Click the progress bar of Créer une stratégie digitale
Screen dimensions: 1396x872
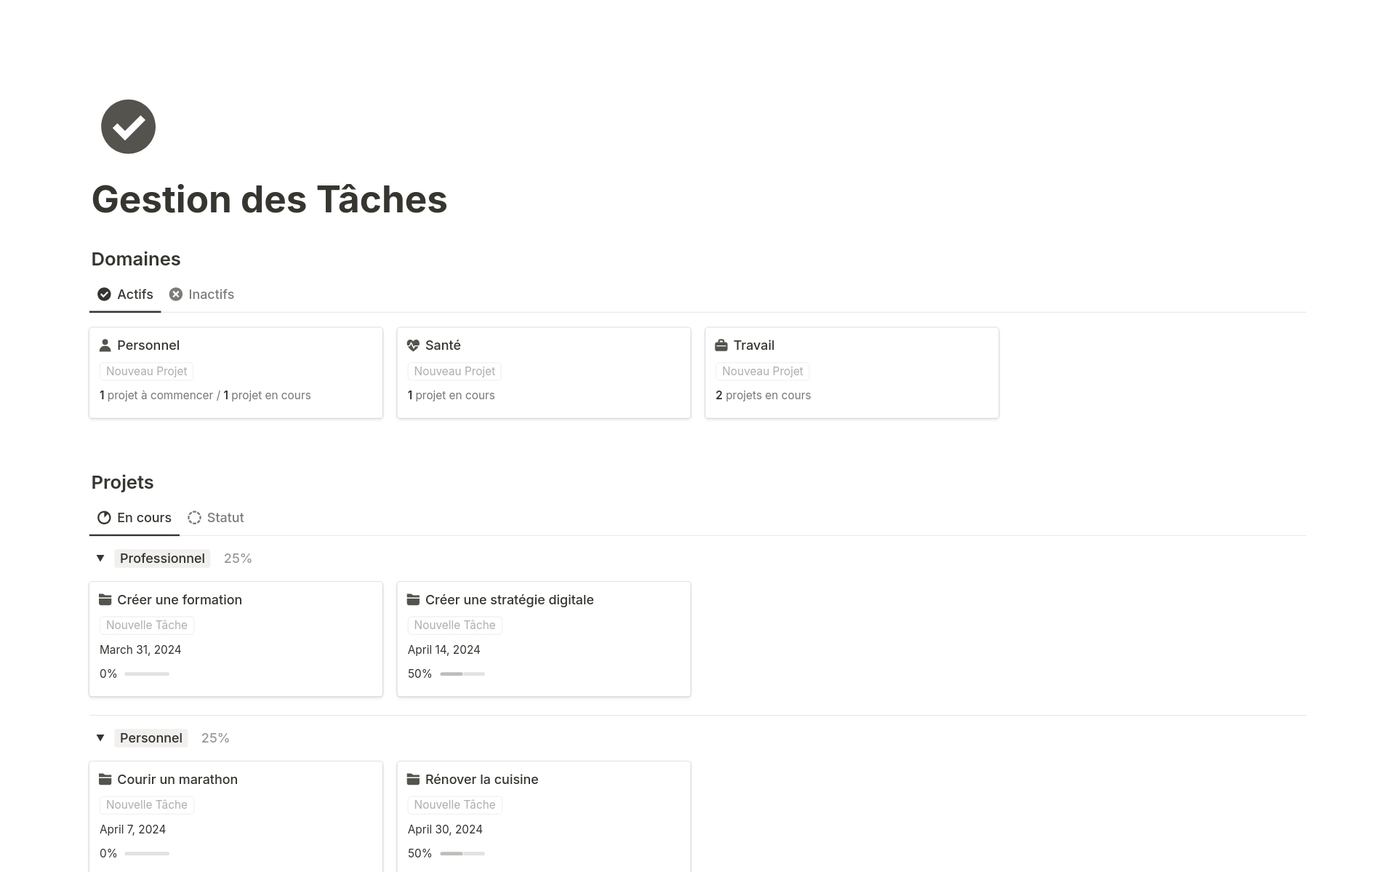(x=462, y=673)
